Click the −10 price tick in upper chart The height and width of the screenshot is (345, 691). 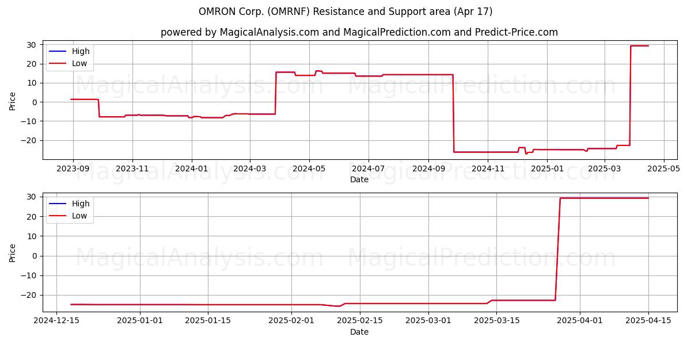(x=29, y=121)
